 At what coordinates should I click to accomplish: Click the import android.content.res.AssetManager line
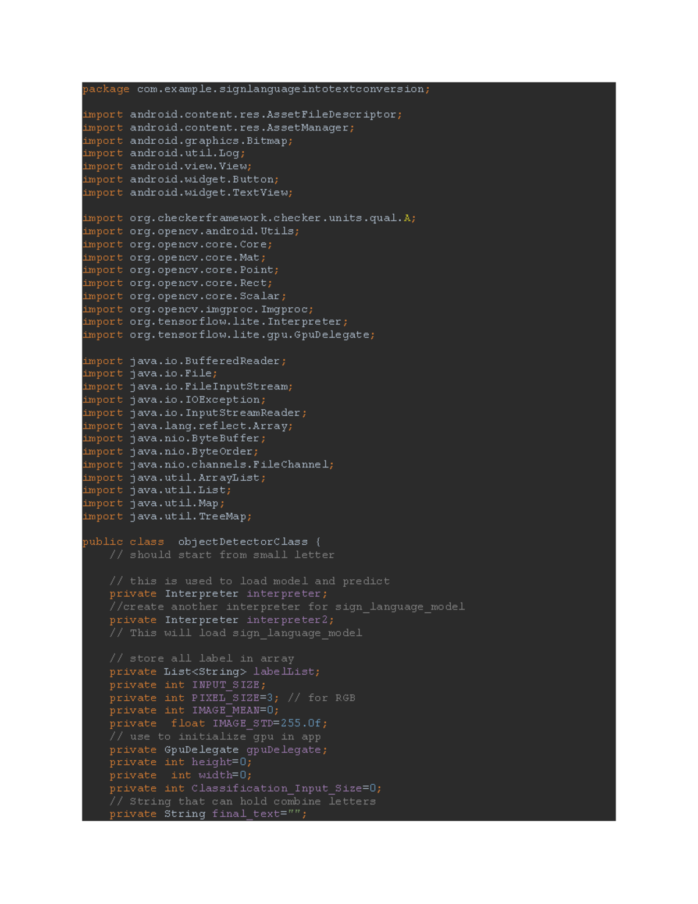pyautogui.click(x=218, y=127)
